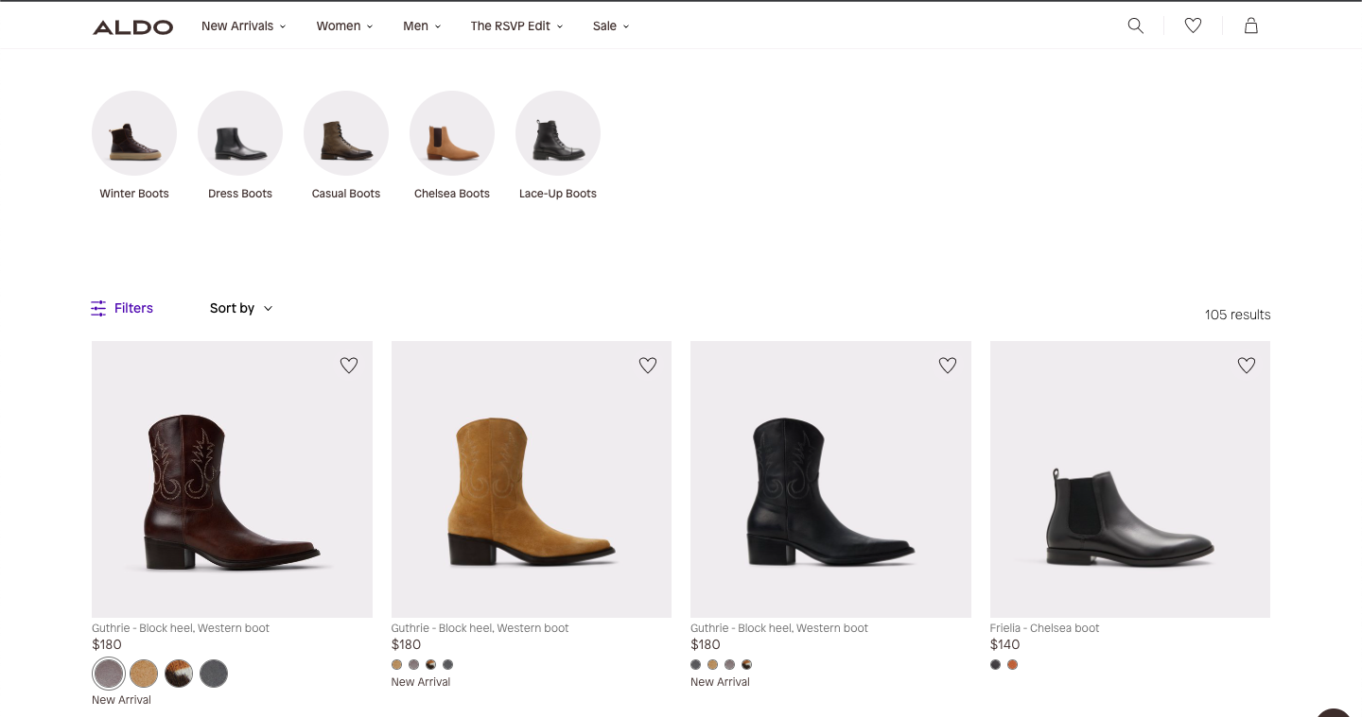Open the Frielia - Chelsea boot link
Screen dimensions: 1362x717
(x=1044, y=628)
